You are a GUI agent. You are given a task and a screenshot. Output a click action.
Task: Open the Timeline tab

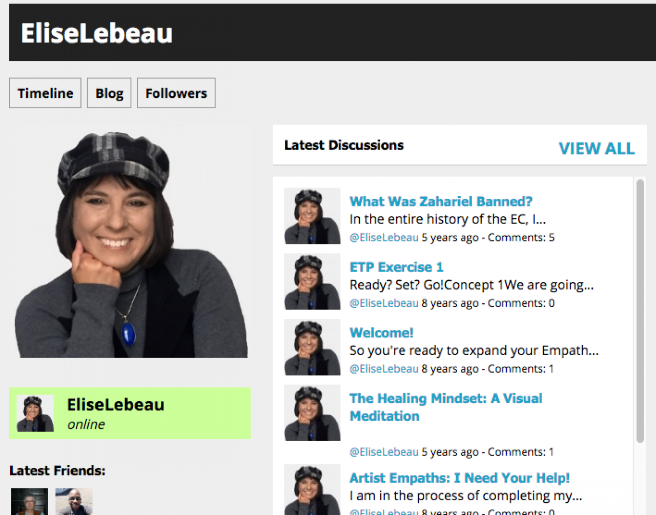(x=45, y=93)
